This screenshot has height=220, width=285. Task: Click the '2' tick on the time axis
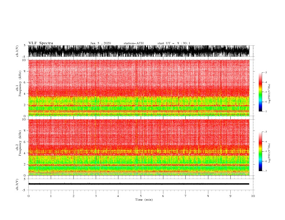pyautogui.click(x=73, y=196)
